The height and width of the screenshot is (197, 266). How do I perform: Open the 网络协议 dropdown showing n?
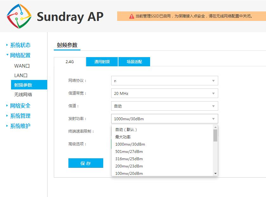coord(165,81)
